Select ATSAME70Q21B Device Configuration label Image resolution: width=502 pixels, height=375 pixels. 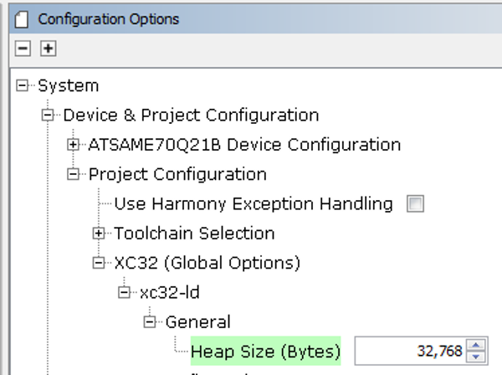(x=244, y=145)
